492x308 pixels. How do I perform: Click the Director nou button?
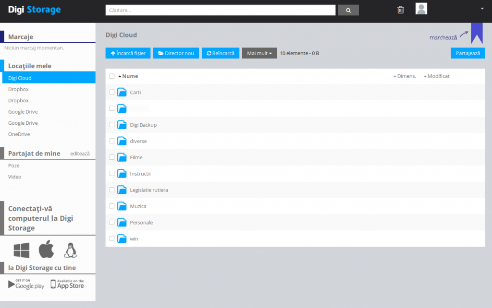pyautogui.click(x=176, y=53)
